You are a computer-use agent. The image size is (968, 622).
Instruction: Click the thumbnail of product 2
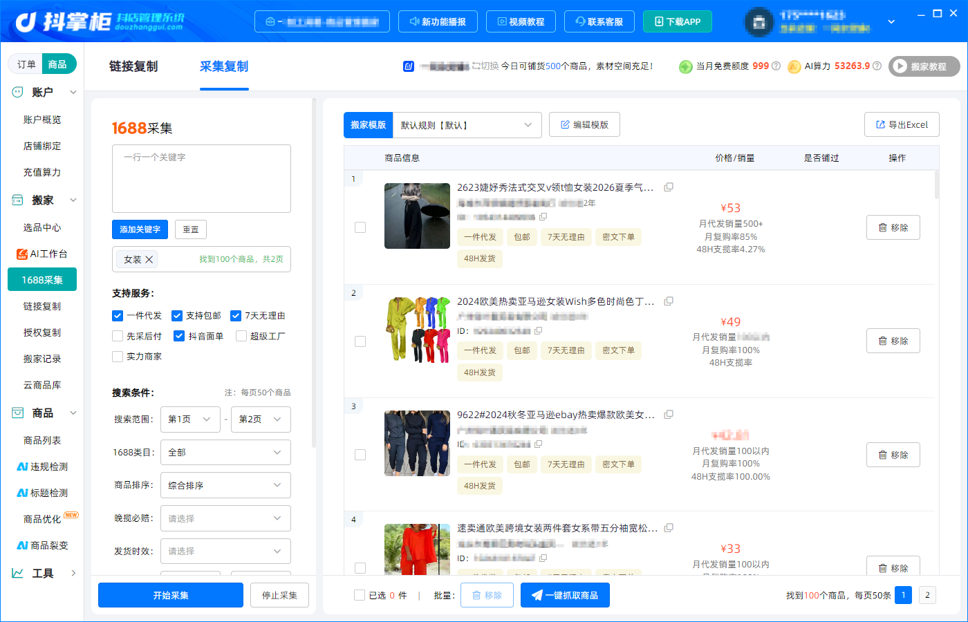tap(417, 330)
